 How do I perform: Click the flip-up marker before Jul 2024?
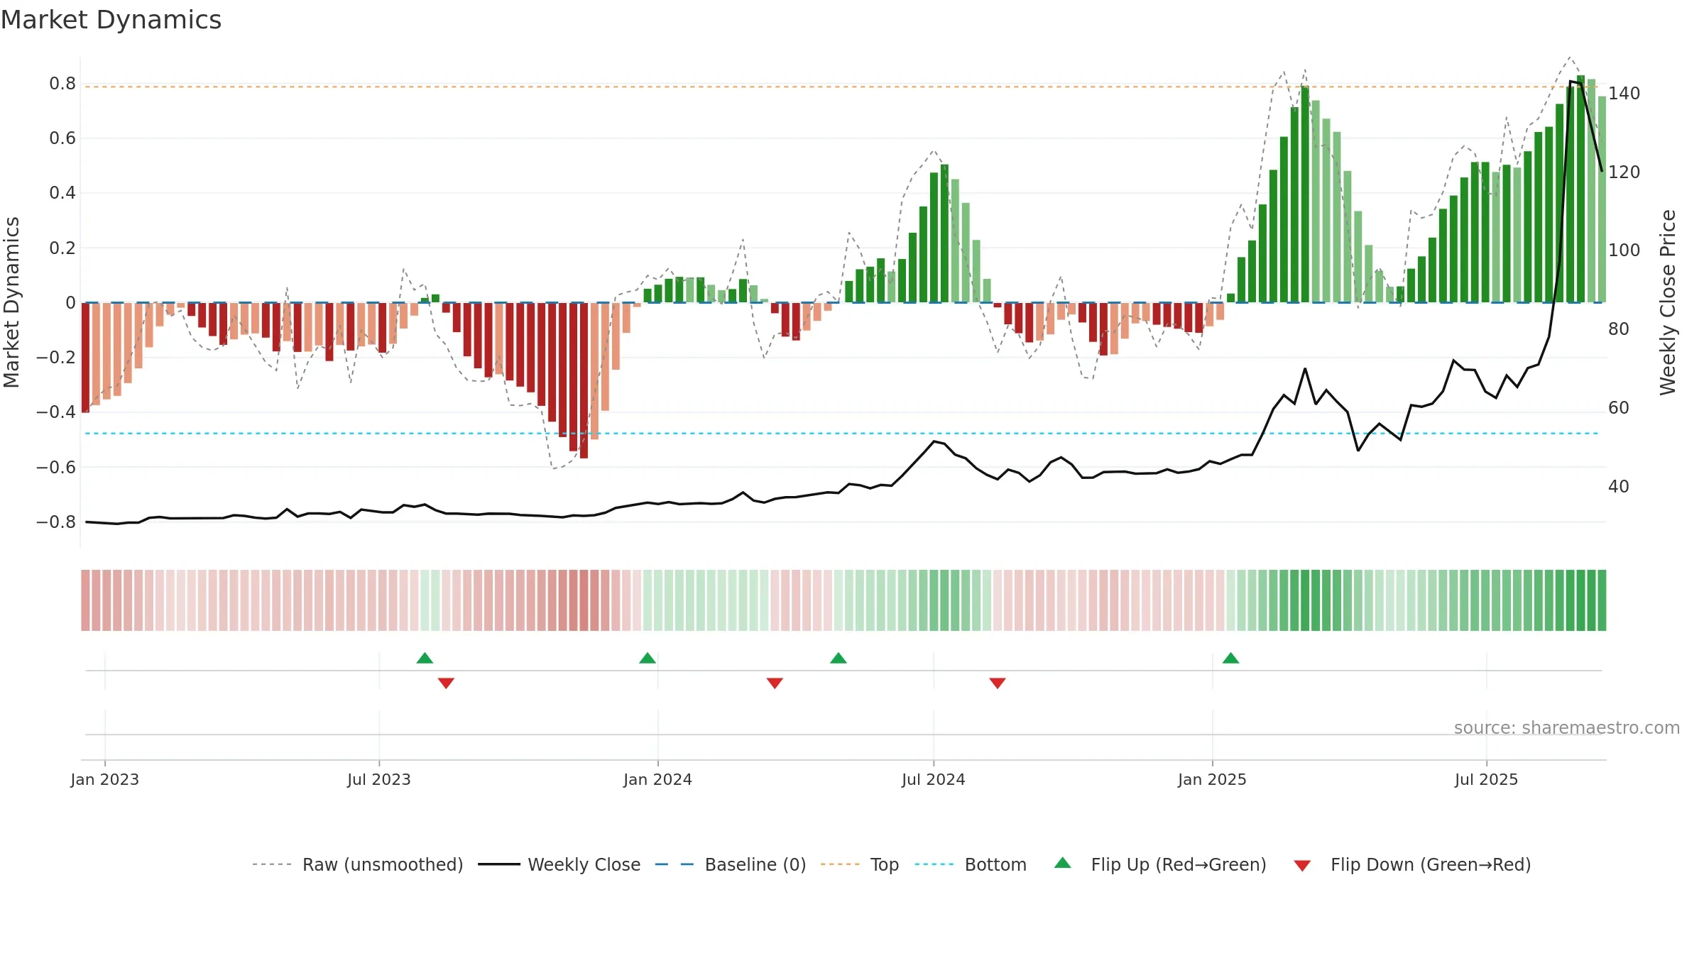tap(839, 658)
